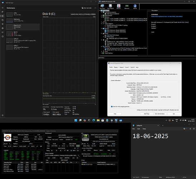Image resolution: width=196 pixels, height=179 pixels.
Task: Open CPU #0 dropdown in System Summary
Action: click(7, 144)
